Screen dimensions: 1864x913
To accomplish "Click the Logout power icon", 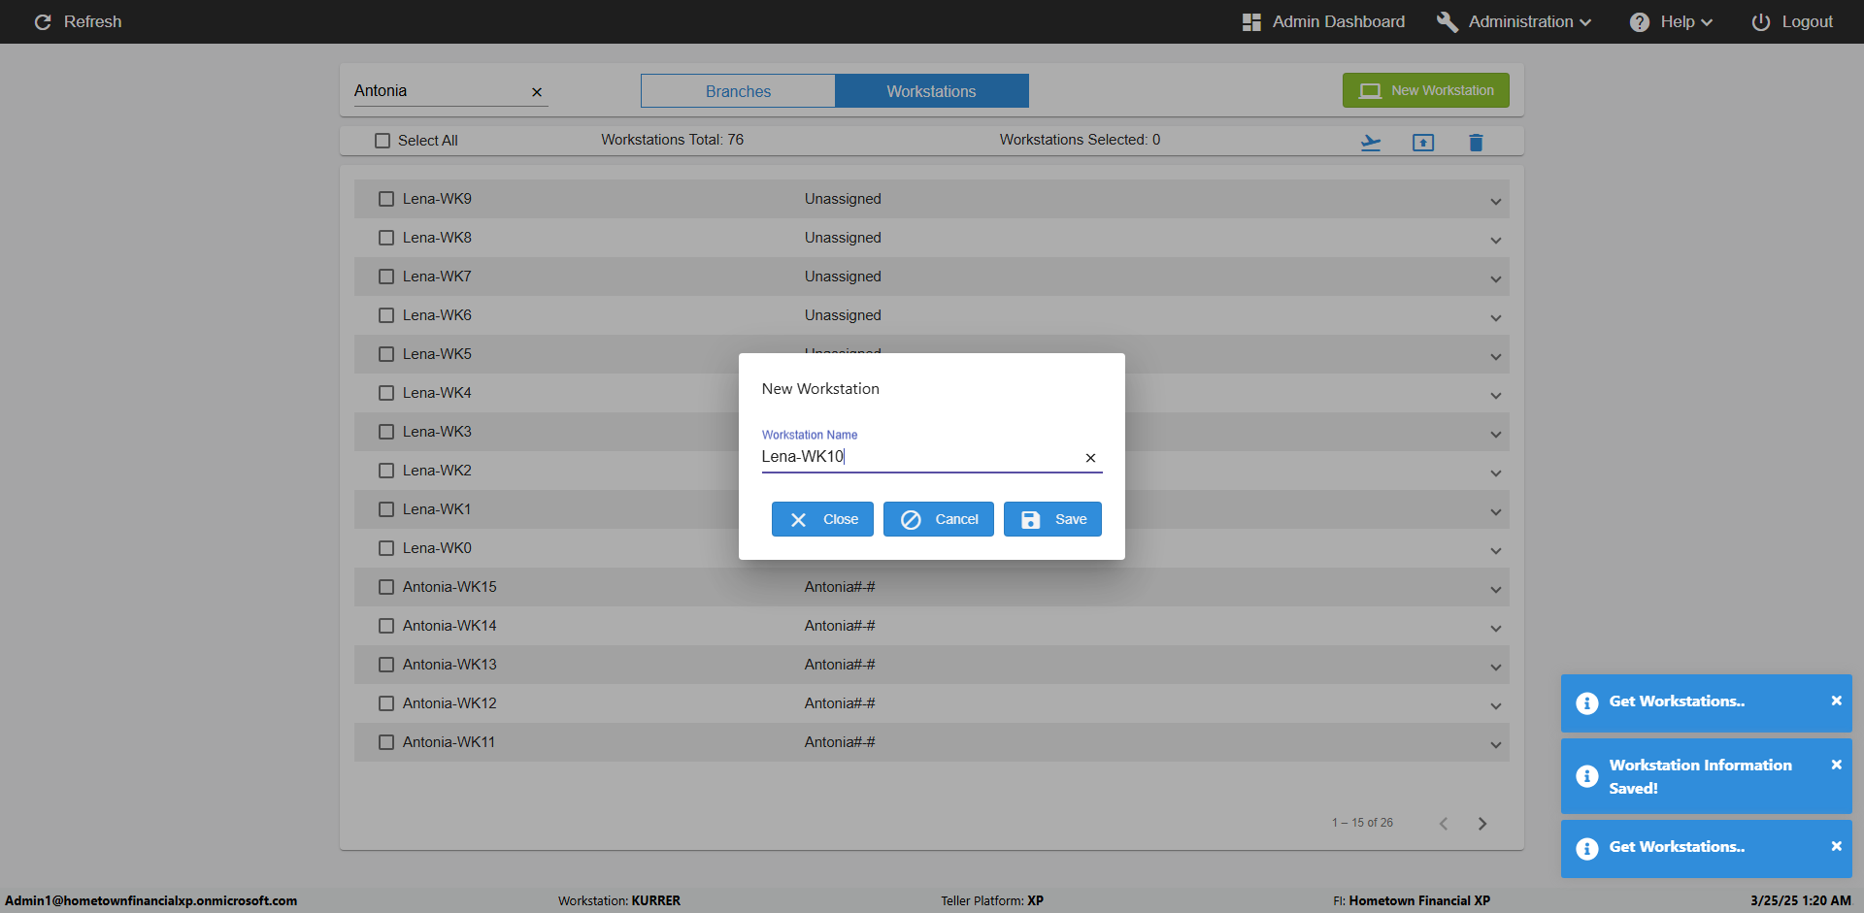I will [x=1760, y=21].
